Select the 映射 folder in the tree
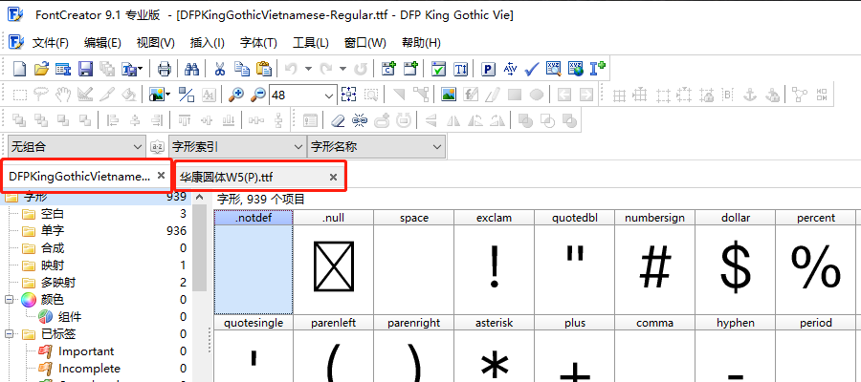Image resolution: width=861 pixels, height=382 pixels. (53, 265)
